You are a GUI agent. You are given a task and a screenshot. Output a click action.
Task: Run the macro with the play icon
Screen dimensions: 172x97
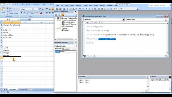[87, 9]
